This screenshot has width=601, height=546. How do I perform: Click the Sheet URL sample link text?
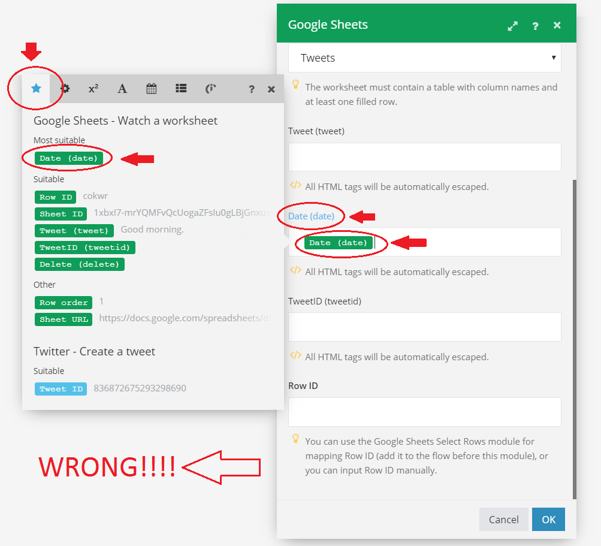point(185,318)
